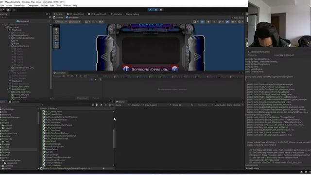Toggle 2D view mode in Scene toolbar
This screenshot has width=311, height=175.
point(202,22)
